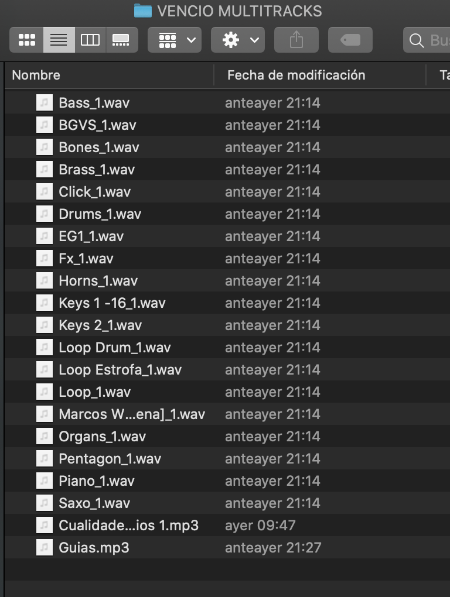Image resolution: width=450 pixels, height=597 pixels.
Task: Click the Share toolbar button
Action: click(x=296, y=40)
